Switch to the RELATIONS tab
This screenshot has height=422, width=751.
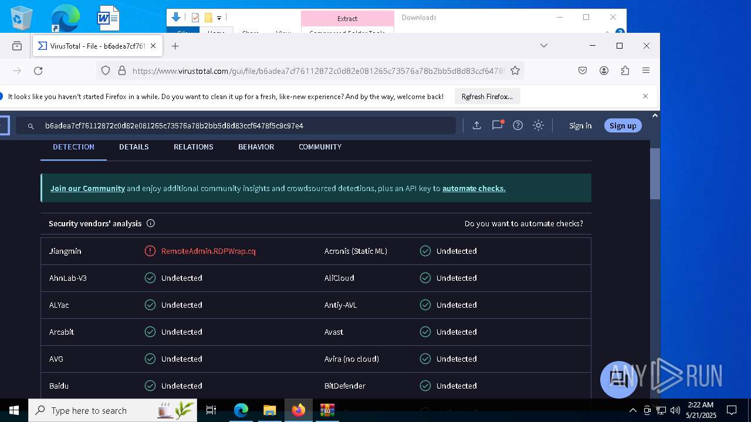coord(193,147)
